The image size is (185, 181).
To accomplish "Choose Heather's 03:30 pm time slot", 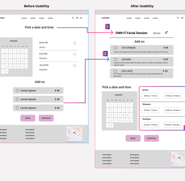I will pos(173,125).
